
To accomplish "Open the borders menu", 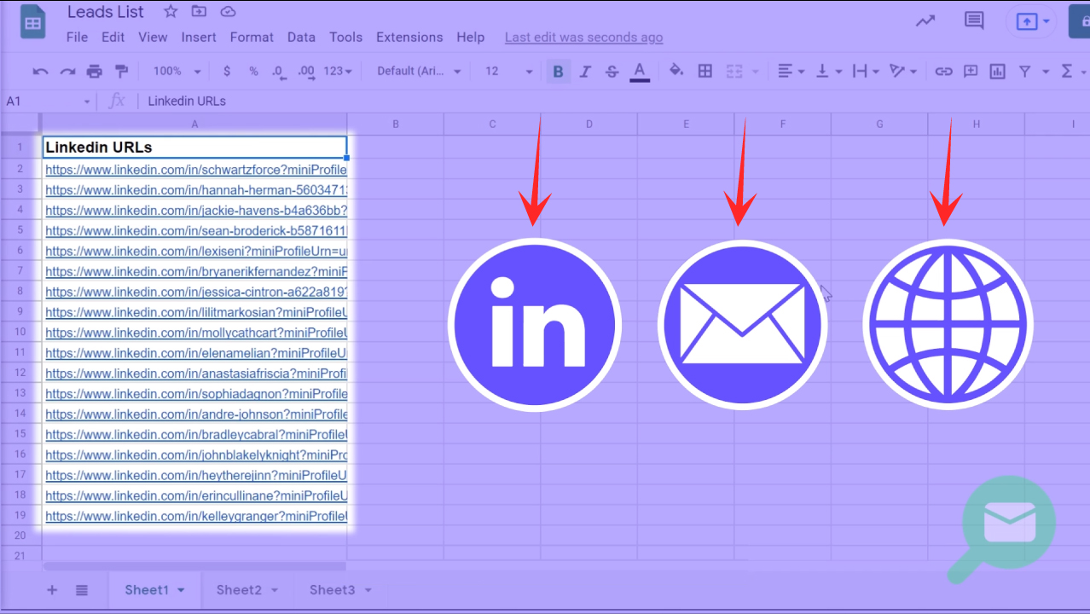I will [x=705, y=72].
